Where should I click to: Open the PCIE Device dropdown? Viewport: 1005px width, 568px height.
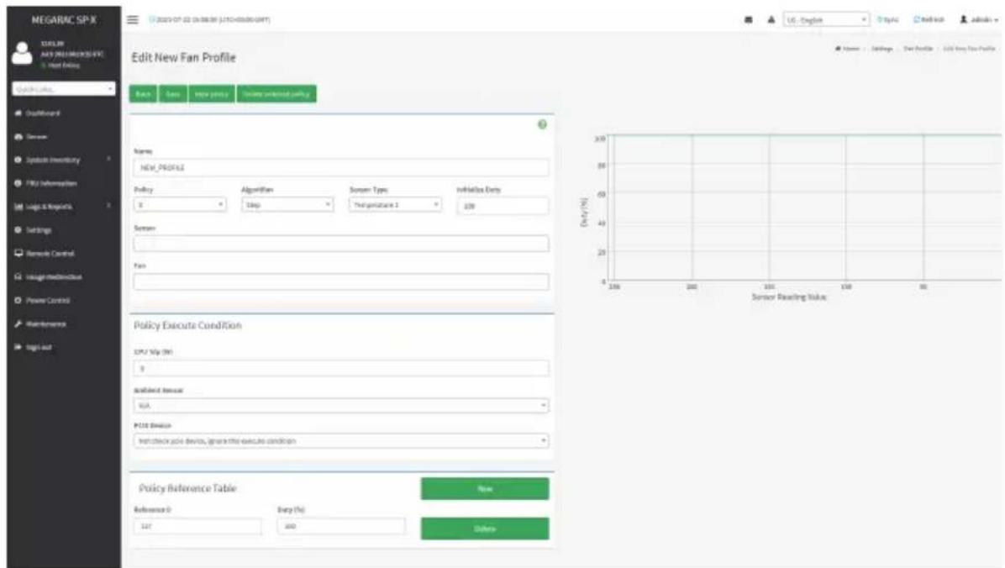pos(341,440)
